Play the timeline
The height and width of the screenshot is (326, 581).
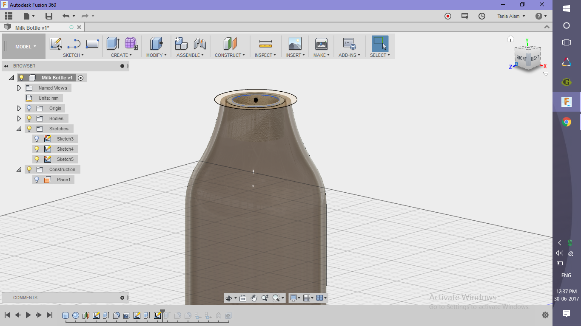pos(28,315)
